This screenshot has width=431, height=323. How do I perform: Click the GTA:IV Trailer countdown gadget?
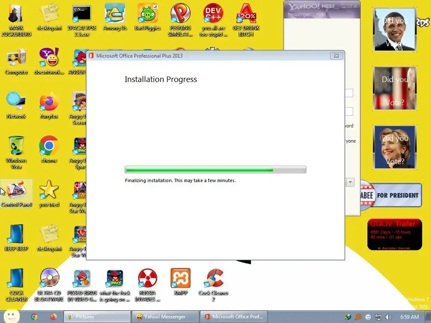pos(394,235)
